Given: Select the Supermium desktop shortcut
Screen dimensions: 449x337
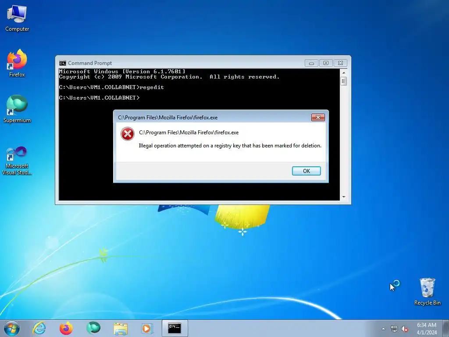Looking at the screenshot, I should click(x=17, y=109).
